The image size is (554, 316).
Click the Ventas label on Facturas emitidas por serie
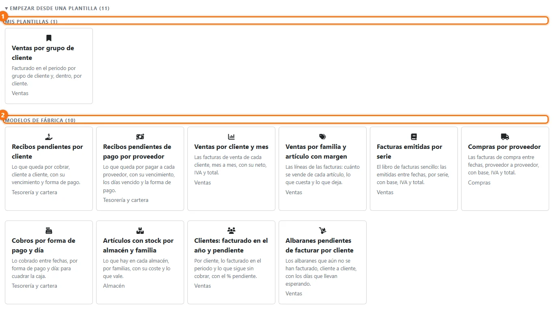[385, 192]
